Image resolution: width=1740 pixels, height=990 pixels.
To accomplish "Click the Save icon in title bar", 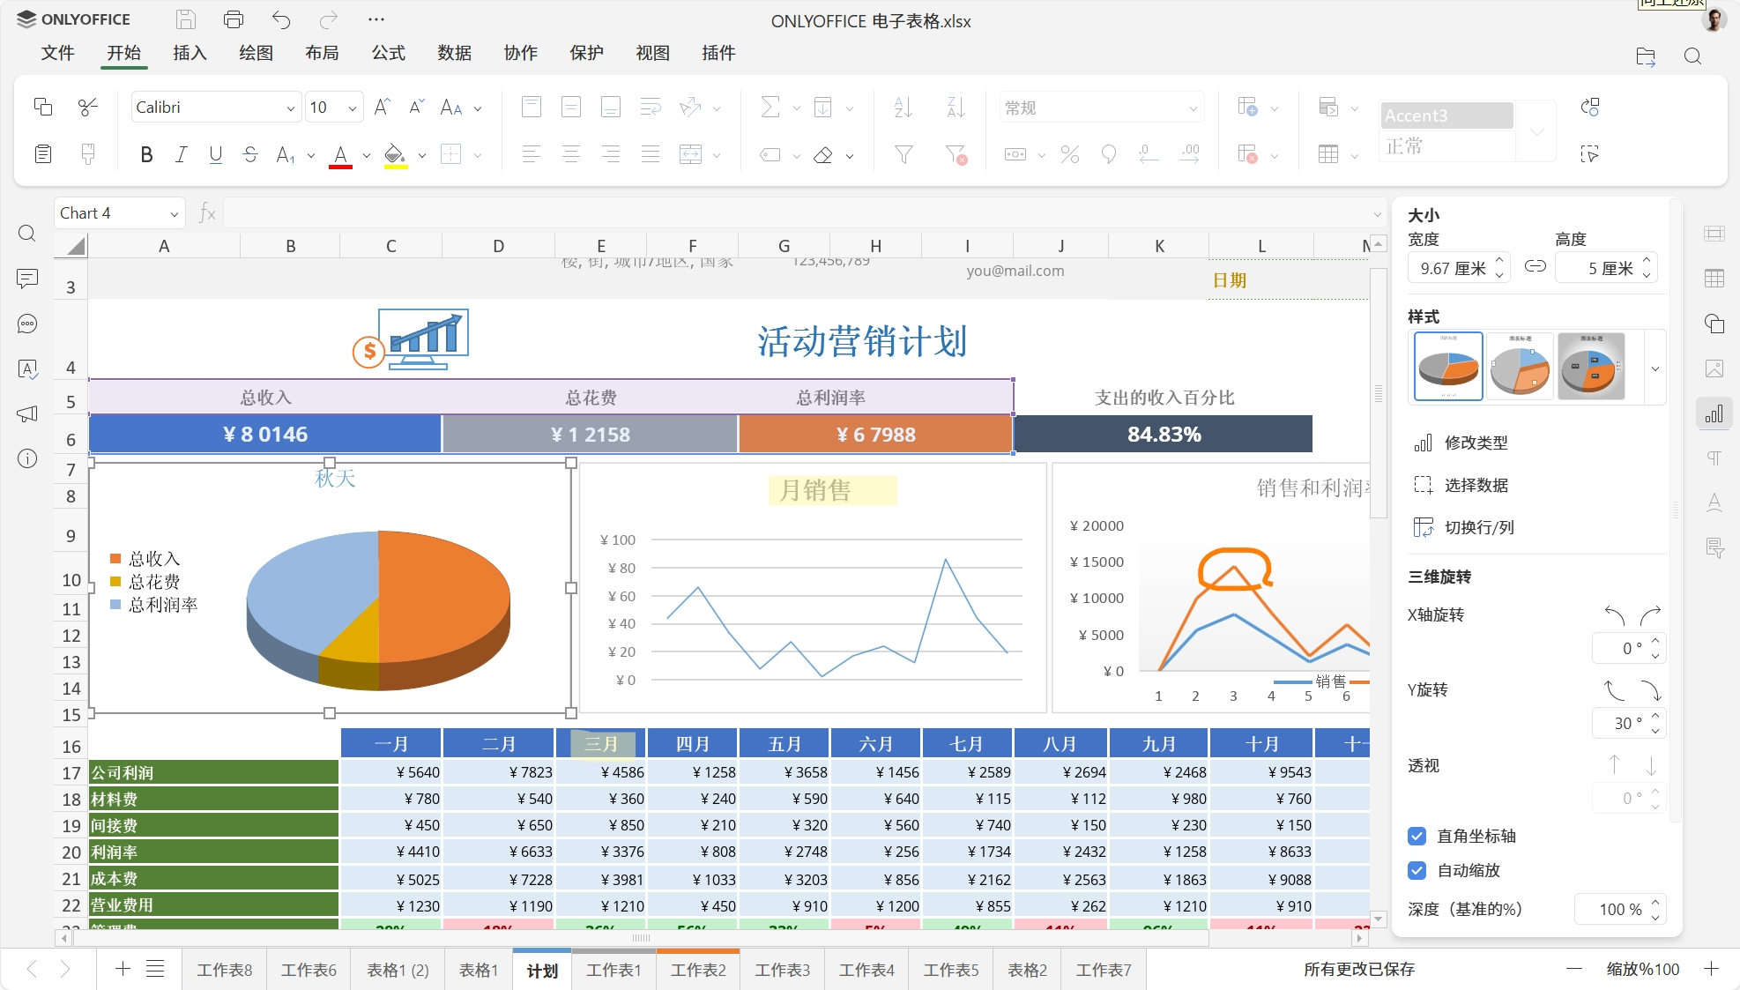I will [185, 19].
